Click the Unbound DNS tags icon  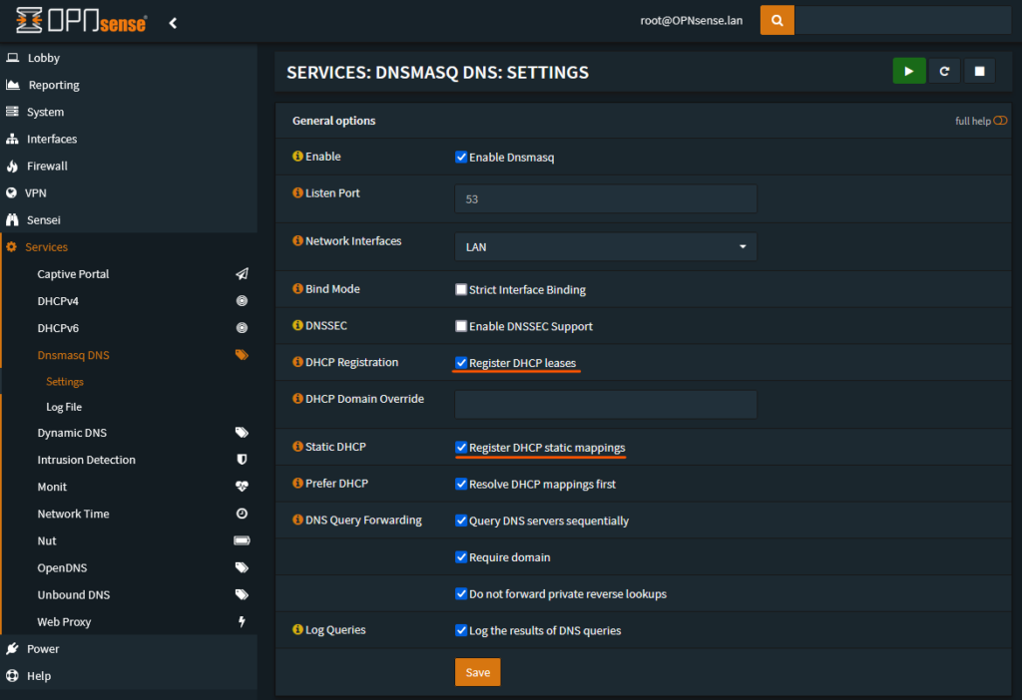click(x=242, y=594)
